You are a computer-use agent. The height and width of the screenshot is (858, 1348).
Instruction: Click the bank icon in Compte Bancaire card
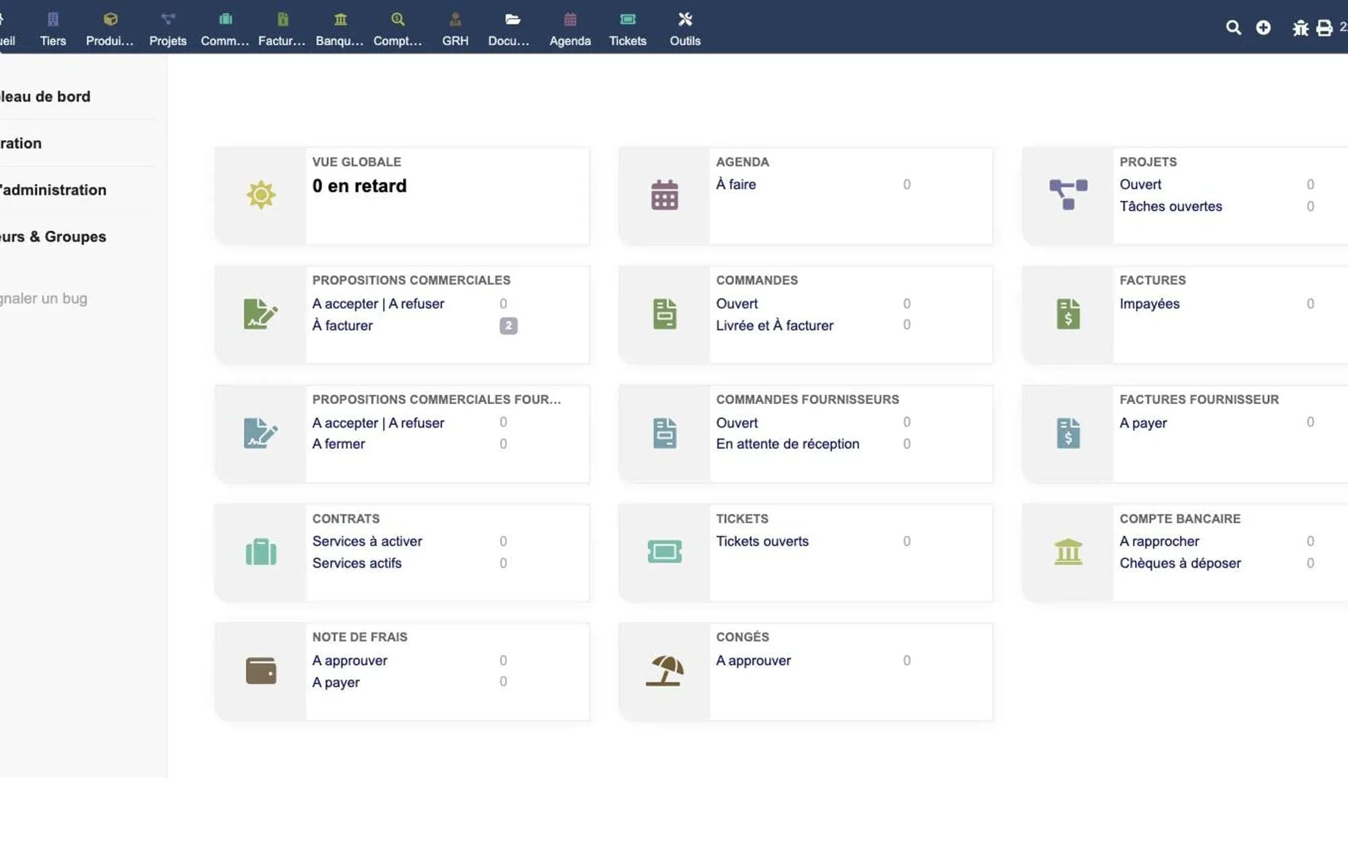tap(1068, 552)
